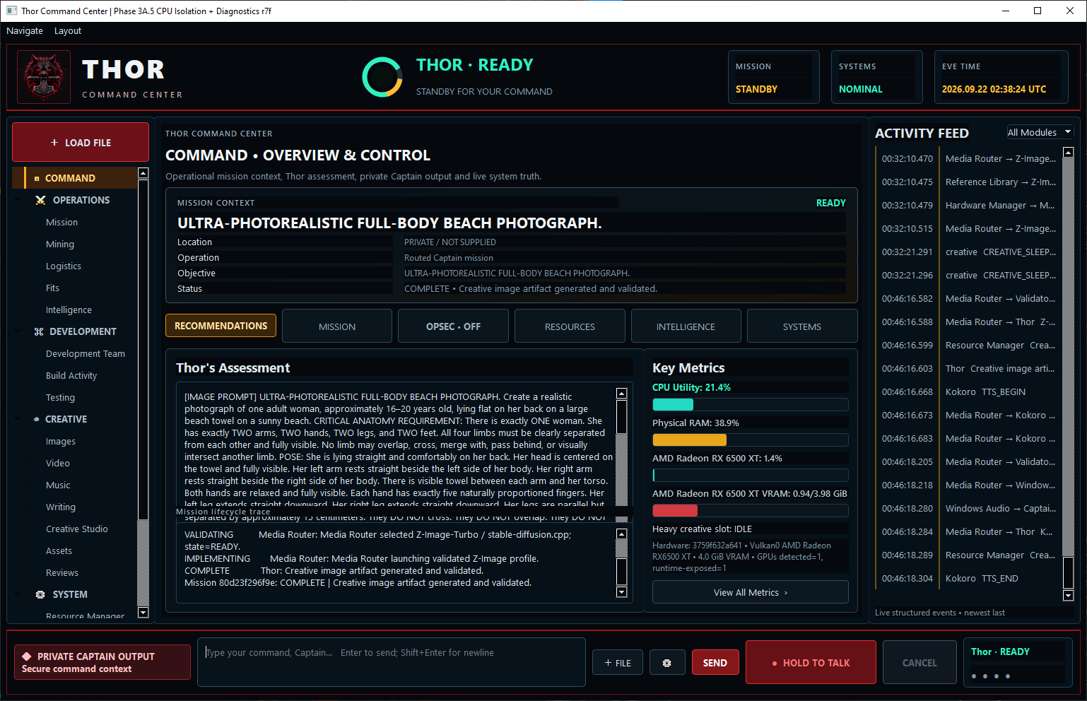
Task: Select Build Activity in sidebar
Action: pyautogui.click(x=71, y=375)
